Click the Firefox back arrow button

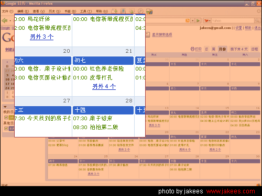5,20
